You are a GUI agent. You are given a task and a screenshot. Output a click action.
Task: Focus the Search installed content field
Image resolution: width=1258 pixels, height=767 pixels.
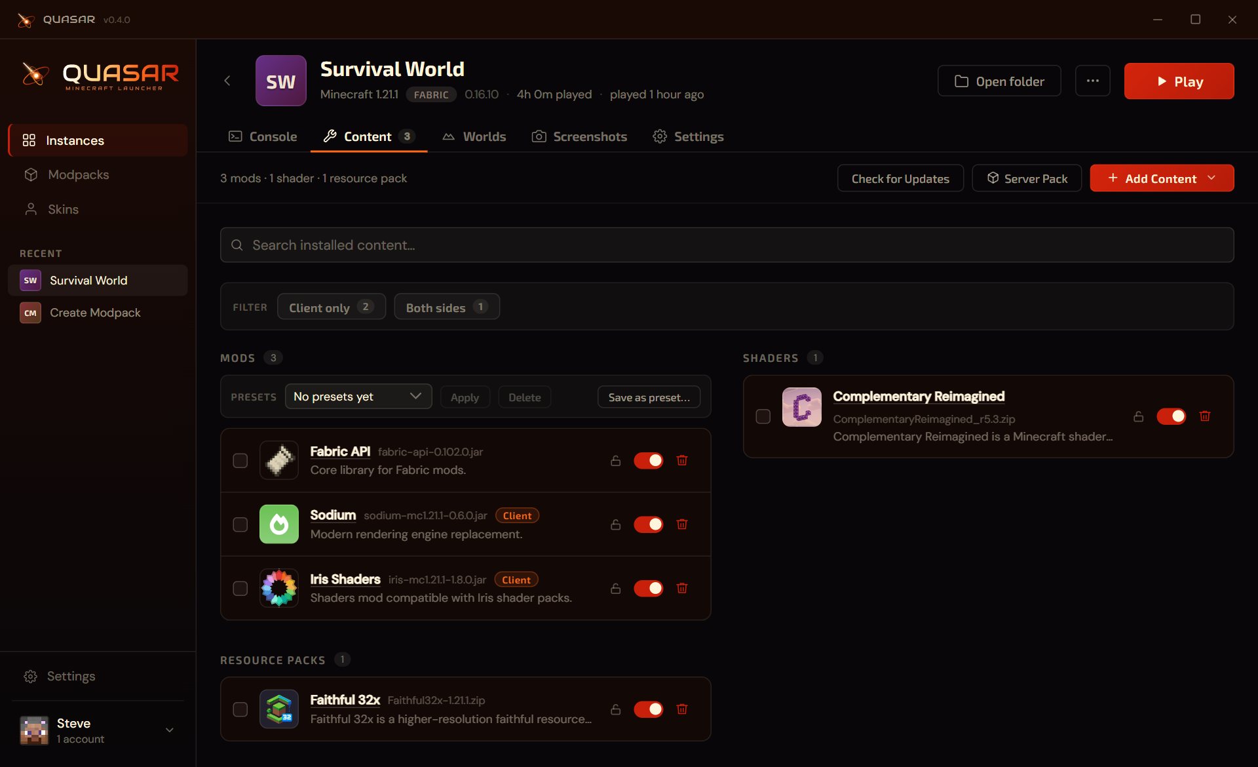click(x=727, y=245)
